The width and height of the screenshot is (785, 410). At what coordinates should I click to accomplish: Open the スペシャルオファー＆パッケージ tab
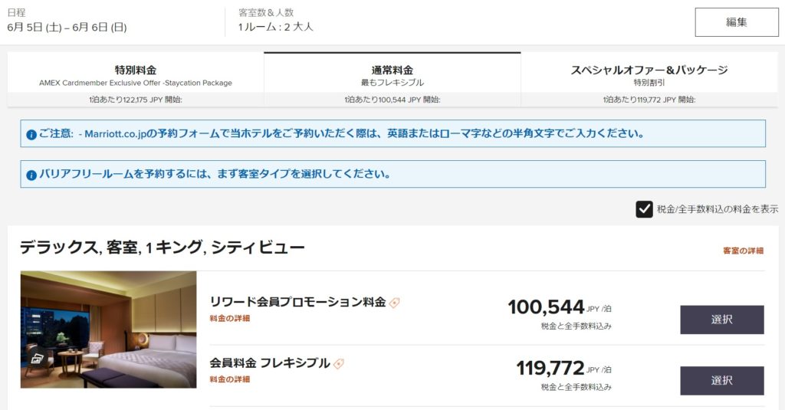[x=649, y=75]
